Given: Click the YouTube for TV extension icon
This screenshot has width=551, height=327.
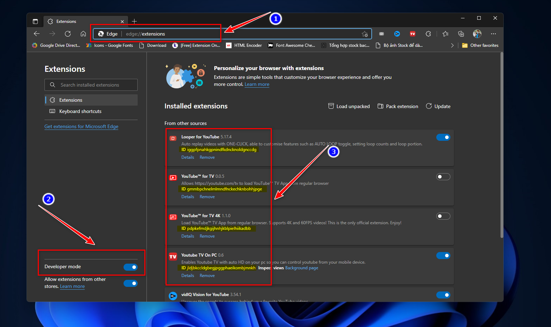Looking at the screenshot, I should 173,178.
